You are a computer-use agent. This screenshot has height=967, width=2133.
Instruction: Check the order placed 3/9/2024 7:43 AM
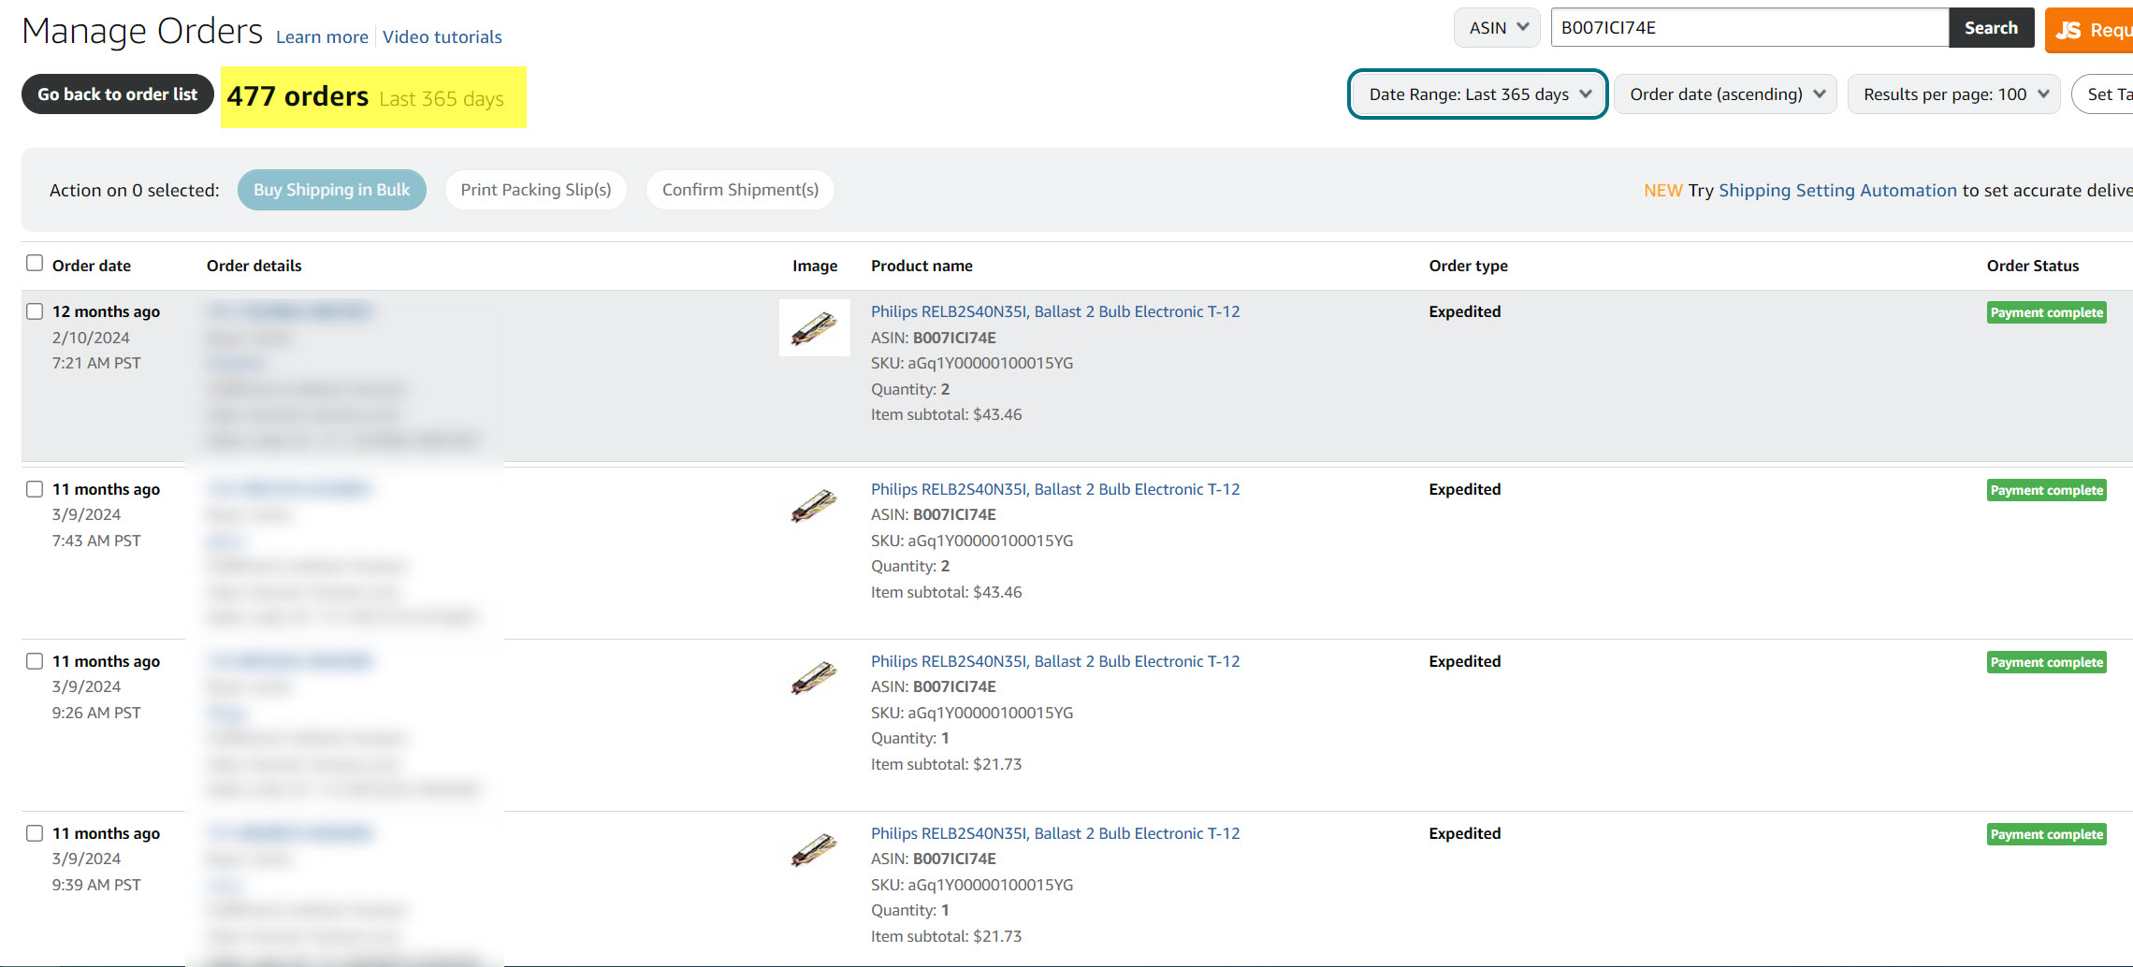click(35, 489)
